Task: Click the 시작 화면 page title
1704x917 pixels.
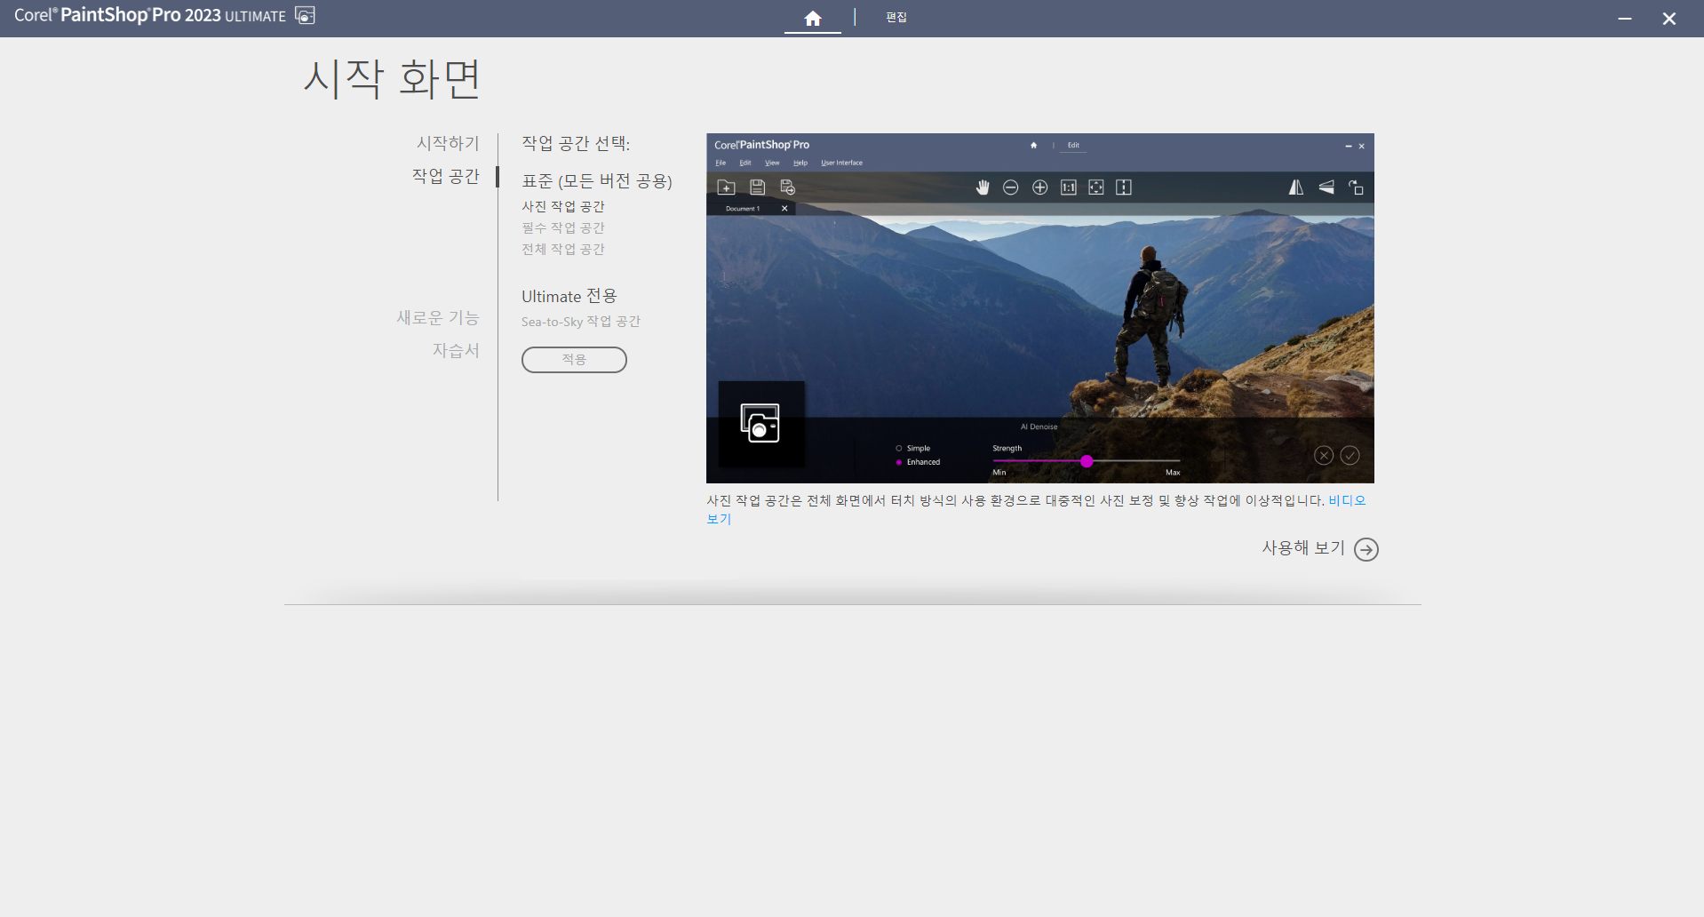Action: click(x=392, y=78)
